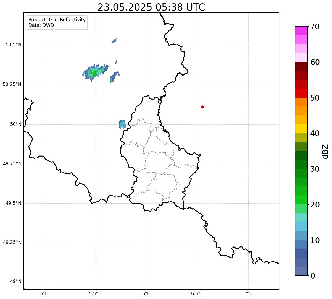Click the 60 colorbar tick label
Viewport: 332px width, 299px height.
click(x=315, y=62)
